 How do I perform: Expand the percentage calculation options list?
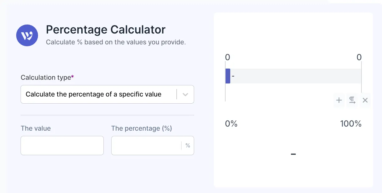coord(107,94)
